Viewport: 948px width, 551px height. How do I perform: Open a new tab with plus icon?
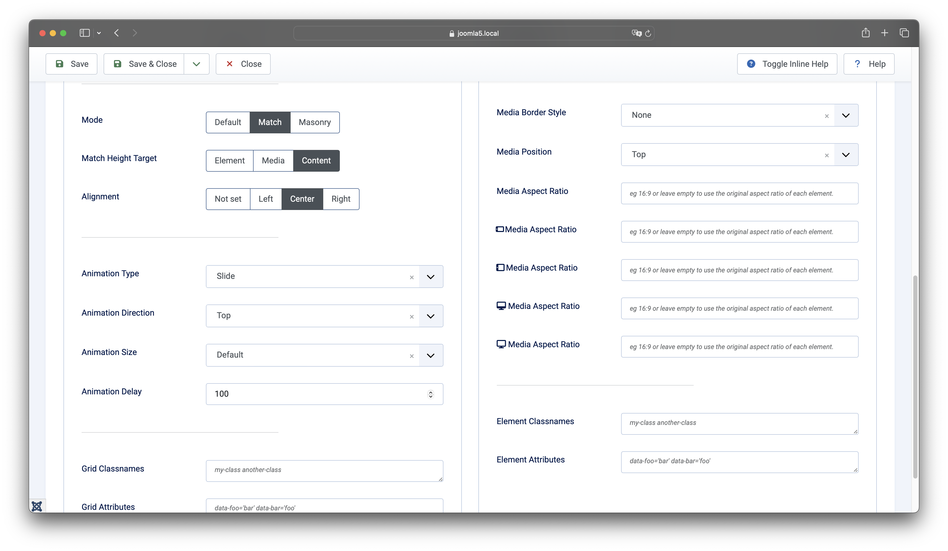(885, 33)
